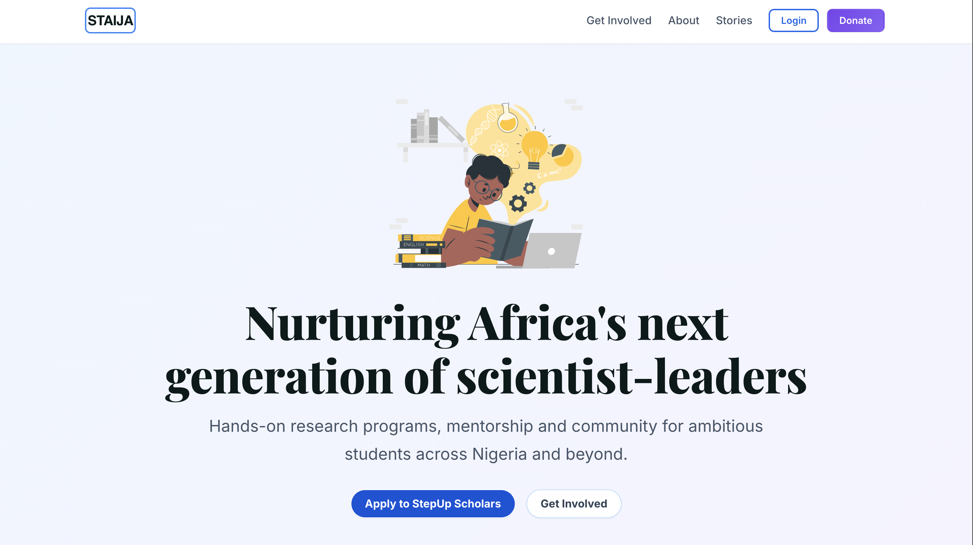Click the small gear in the illustration
This screenshot has width=973, height=545.
(x=529, y=188)
